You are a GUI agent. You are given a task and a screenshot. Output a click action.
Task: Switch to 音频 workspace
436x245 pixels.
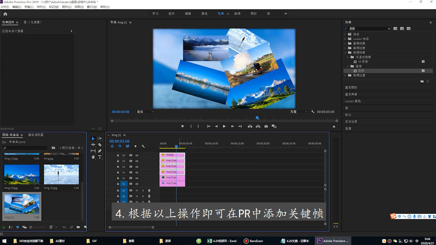tap(237, 14)
